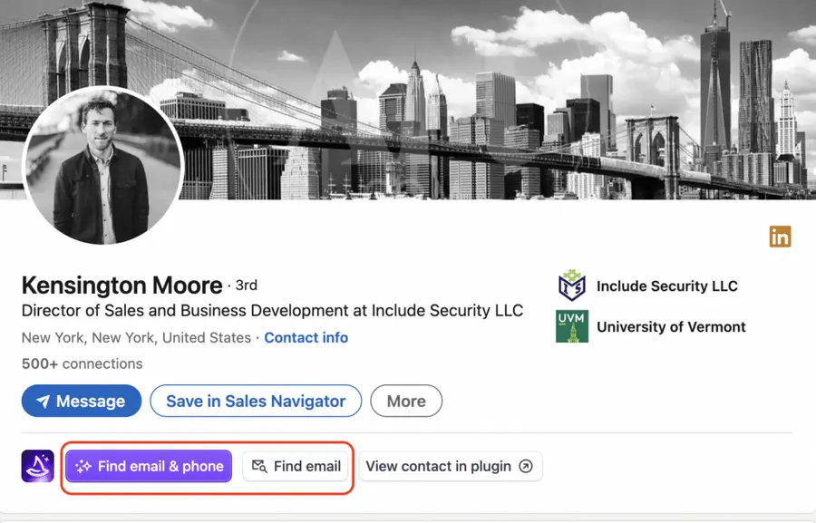Viewport: 816px width, 523px height.
Task: Click the Find email button
Action: point(296,466)
